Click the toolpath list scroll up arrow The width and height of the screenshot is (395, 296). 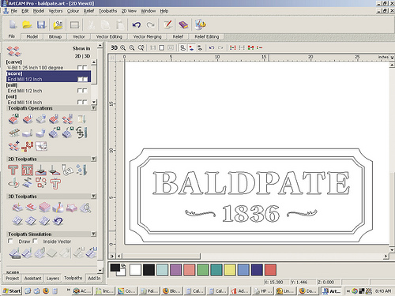click(x=94, y=62)
